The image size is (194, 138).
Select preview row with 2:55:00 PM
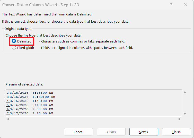pyautogui.click(x=31, y=109)
